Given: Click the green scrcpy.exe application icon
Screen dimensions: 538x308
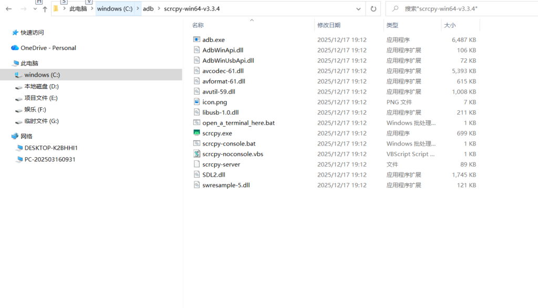Looking at the screenshot, I should [x=196, y=133].
